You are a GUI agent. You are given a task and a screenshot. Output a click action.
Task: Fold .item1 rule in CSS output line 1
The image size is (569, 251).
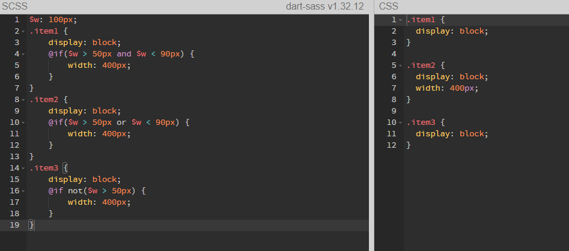click(401, 20)
